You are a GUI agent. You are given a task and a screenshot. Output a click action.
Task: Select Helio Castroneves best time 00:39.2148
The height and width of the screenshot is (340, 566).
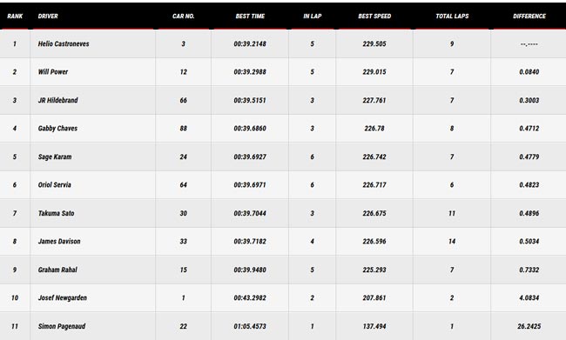click(250, 43)
